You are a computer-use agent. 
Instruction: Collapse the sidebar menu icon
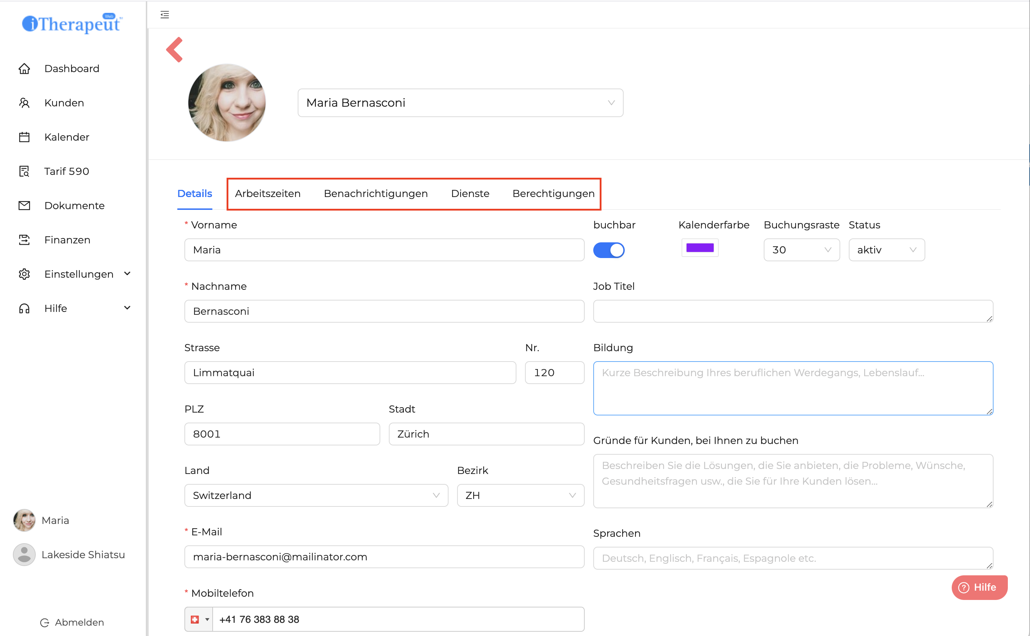click(165, 15)
